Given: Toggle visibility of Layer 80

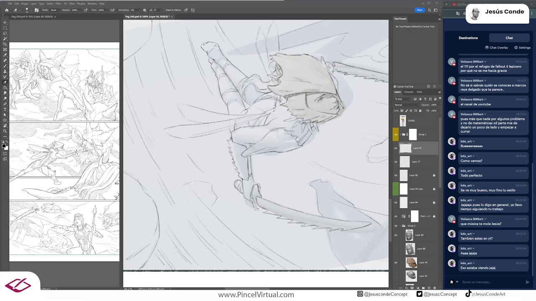Looking at the screenshot, I should click(396, 175).
